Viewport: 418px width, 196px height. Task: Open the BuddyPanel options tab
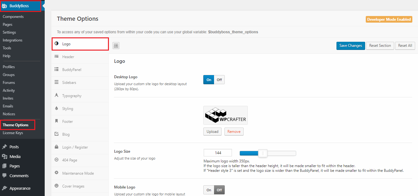[x=80, y=70]
